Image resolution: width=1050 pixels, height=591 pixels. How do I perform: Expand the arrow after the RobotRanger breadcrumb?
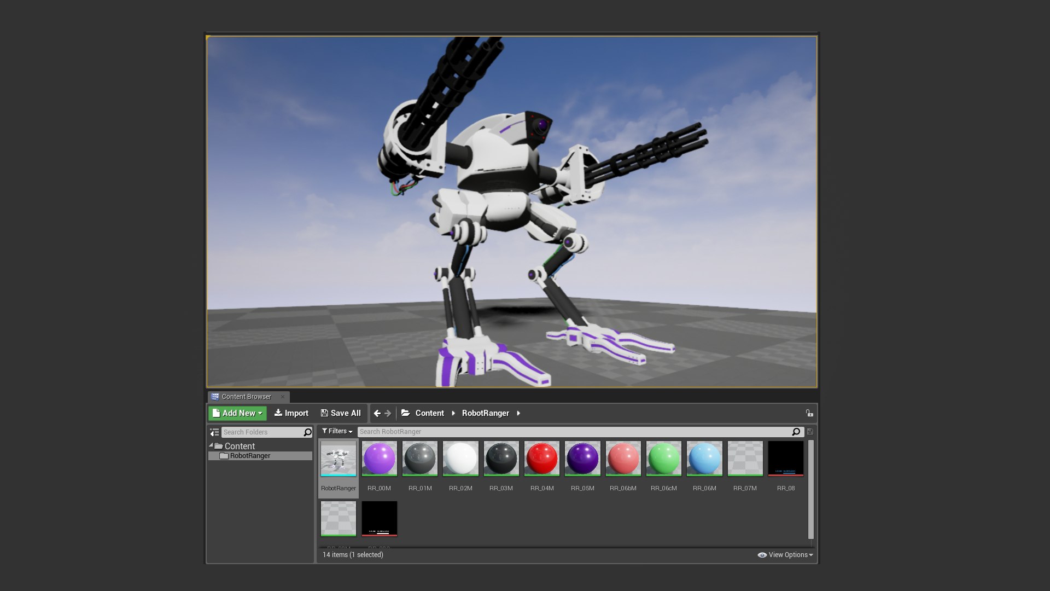518,413
